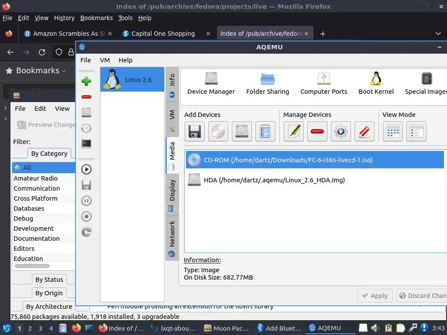
Task: Start the virtual machine with play icon
Action: click(x=86, y=170)
